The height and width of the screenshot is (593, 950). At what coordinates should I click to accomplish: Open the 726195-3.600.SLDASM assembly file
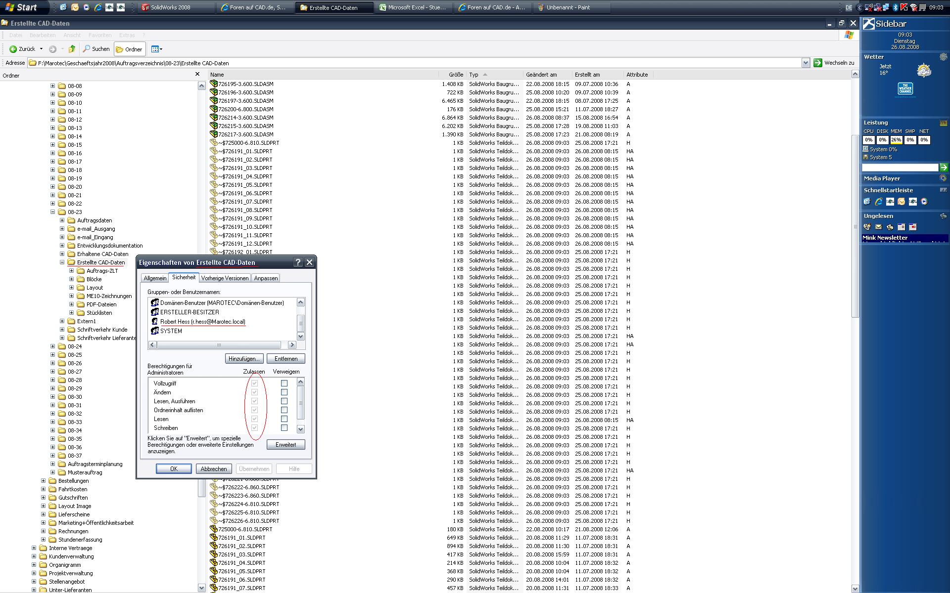click(x=245, y=84)
